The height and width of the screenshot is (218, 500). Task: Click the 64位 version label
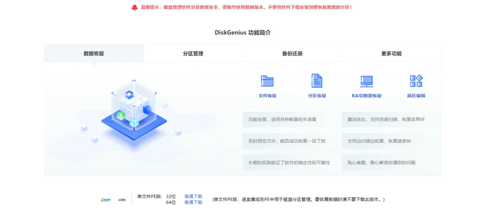pos(171,202)
